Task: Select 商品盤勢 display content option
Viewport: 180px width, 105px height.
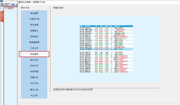Action: 34,13
